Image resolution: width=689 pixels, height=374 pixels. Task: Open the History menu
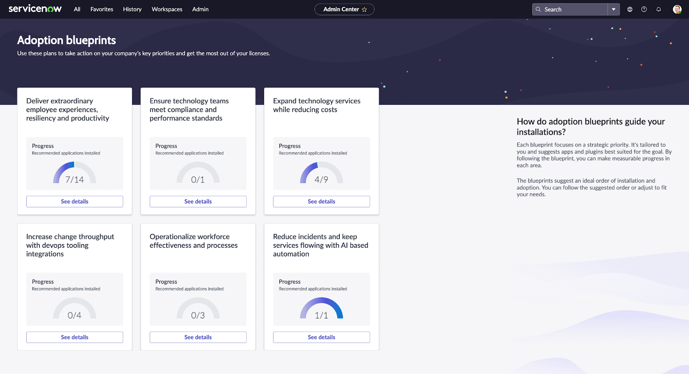tap(132, 9)
